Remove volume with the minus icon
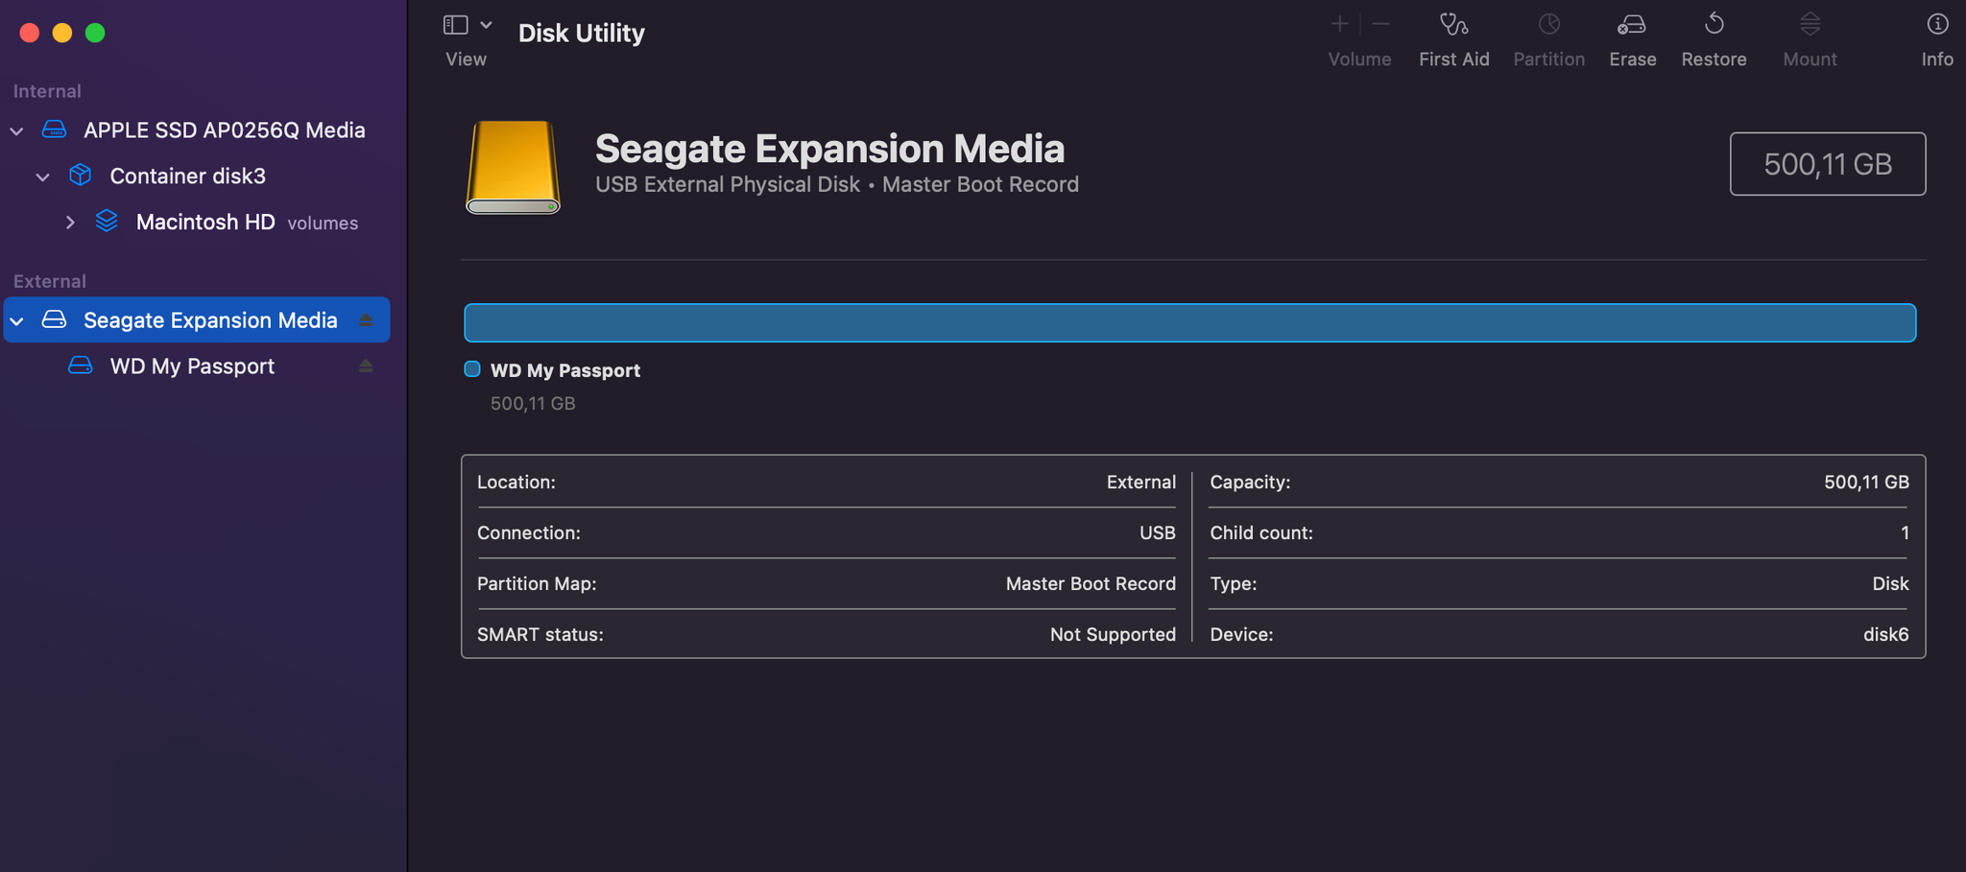 [x=1381, y=24]
